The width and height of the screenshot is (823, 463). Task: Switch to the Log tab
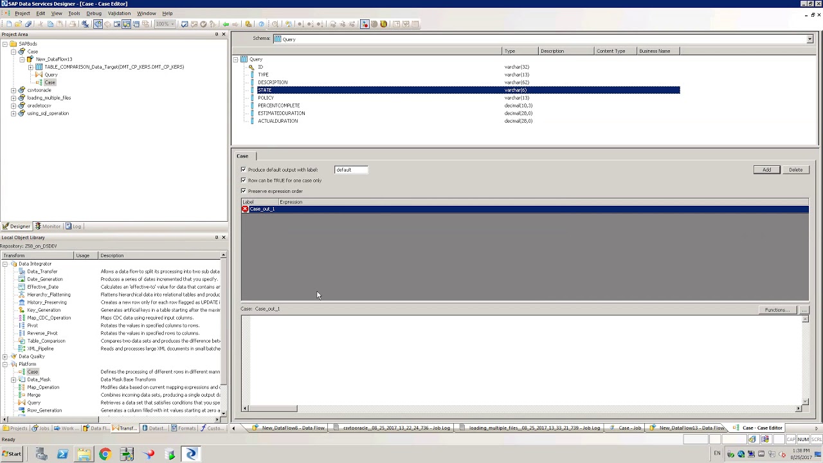click(73, 226)
